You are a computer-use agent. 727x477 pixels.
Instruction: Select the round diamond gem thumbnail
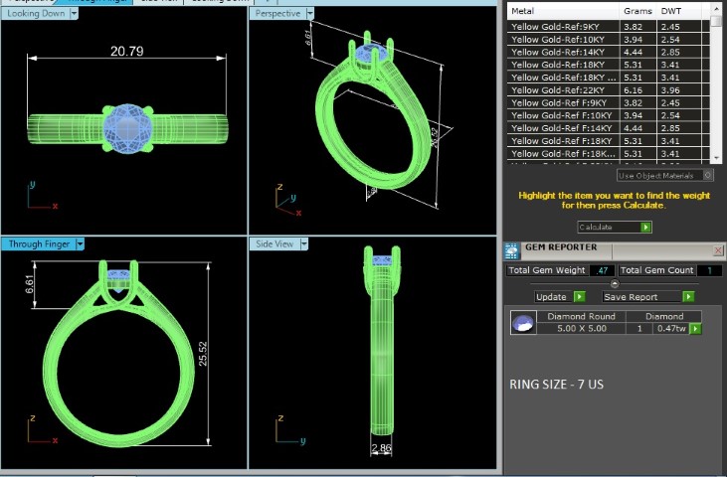(523, 322)
